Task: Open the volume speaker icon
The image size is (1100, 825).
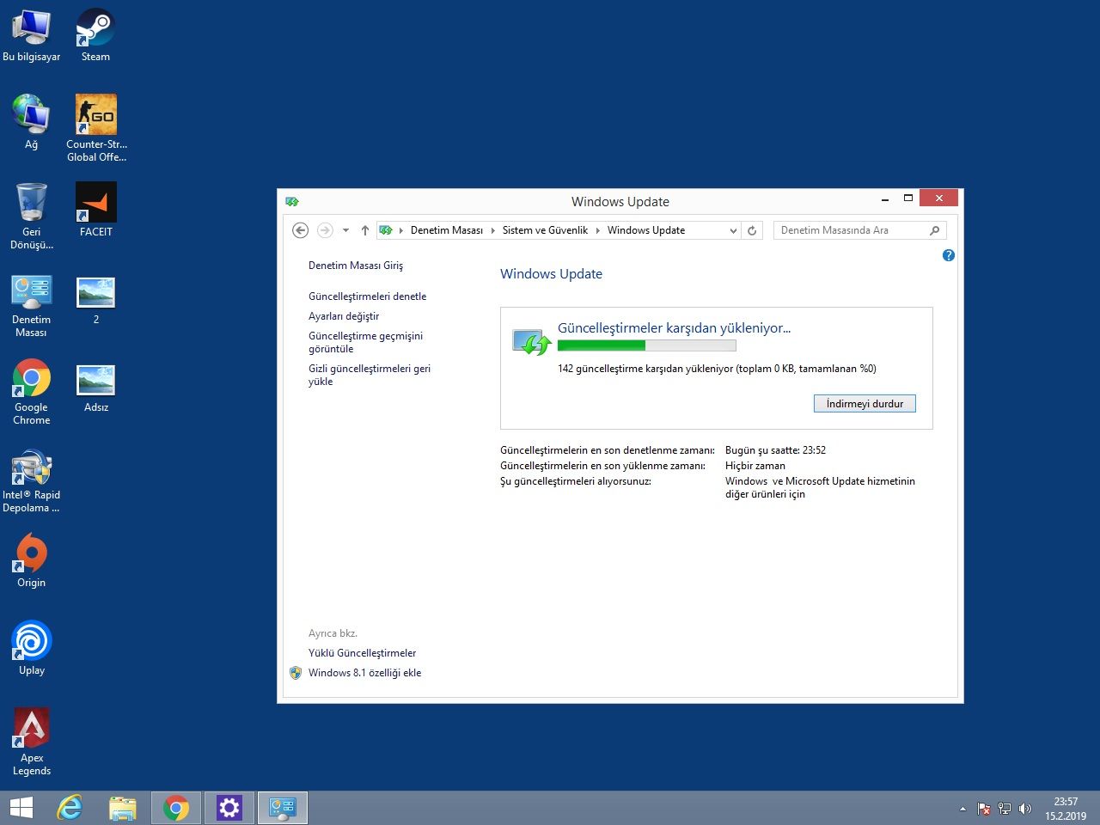Action: coord(1024,809)
